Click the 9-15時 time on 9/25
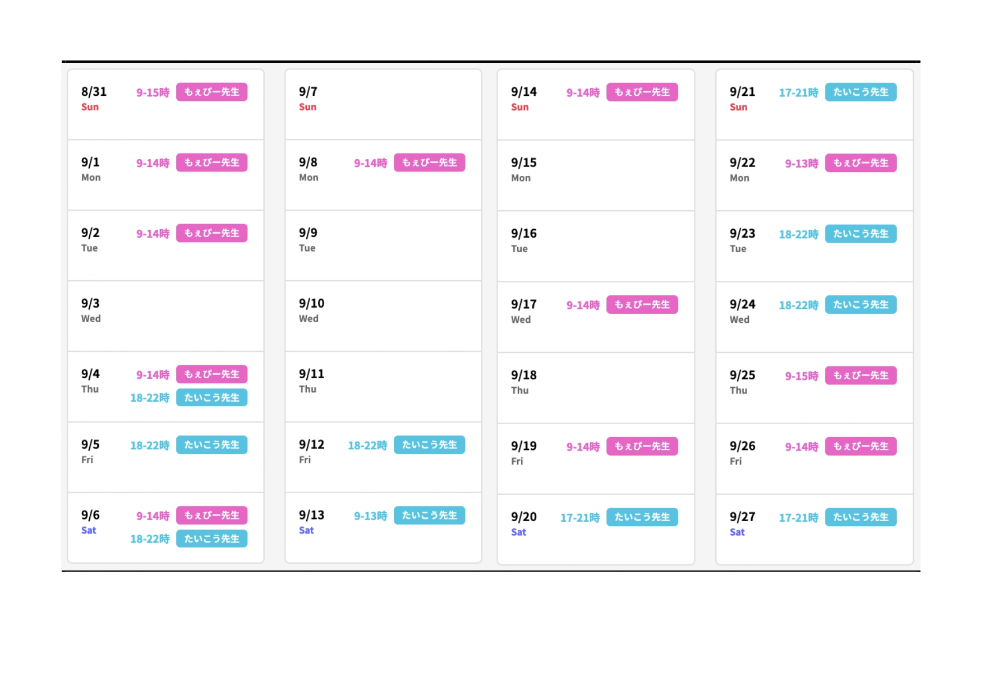 pyautogui.click(x=801, y=376)
